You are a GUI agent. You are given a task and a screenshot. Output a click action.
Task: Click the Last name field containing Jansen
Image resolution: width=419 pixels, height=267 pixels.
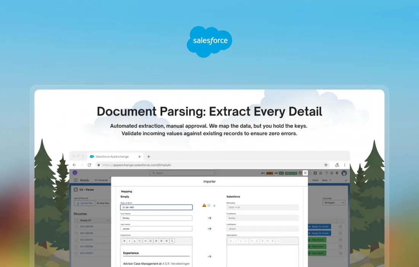click(x=156, y=229)
